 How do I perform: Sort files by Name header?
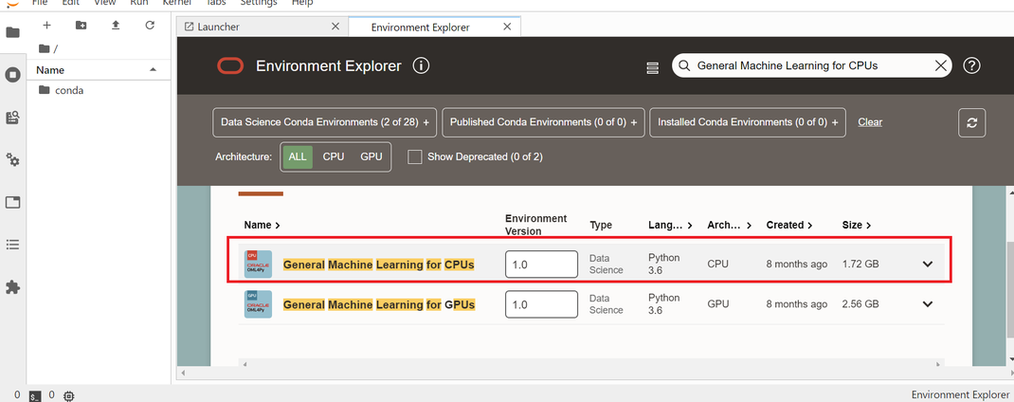99,70
